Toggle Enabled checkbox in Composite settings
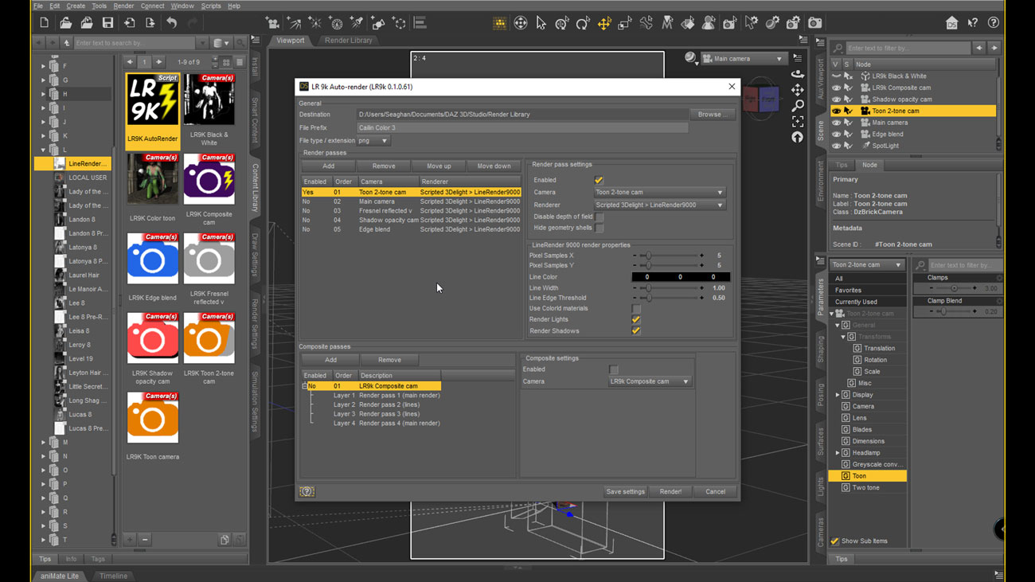The height and width of the screenshot is (582, 1035). point(613,369)
